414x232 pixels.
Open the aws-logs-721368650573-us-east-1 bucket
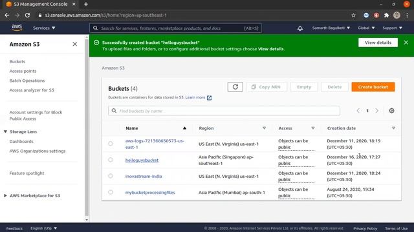click(155, 144)
